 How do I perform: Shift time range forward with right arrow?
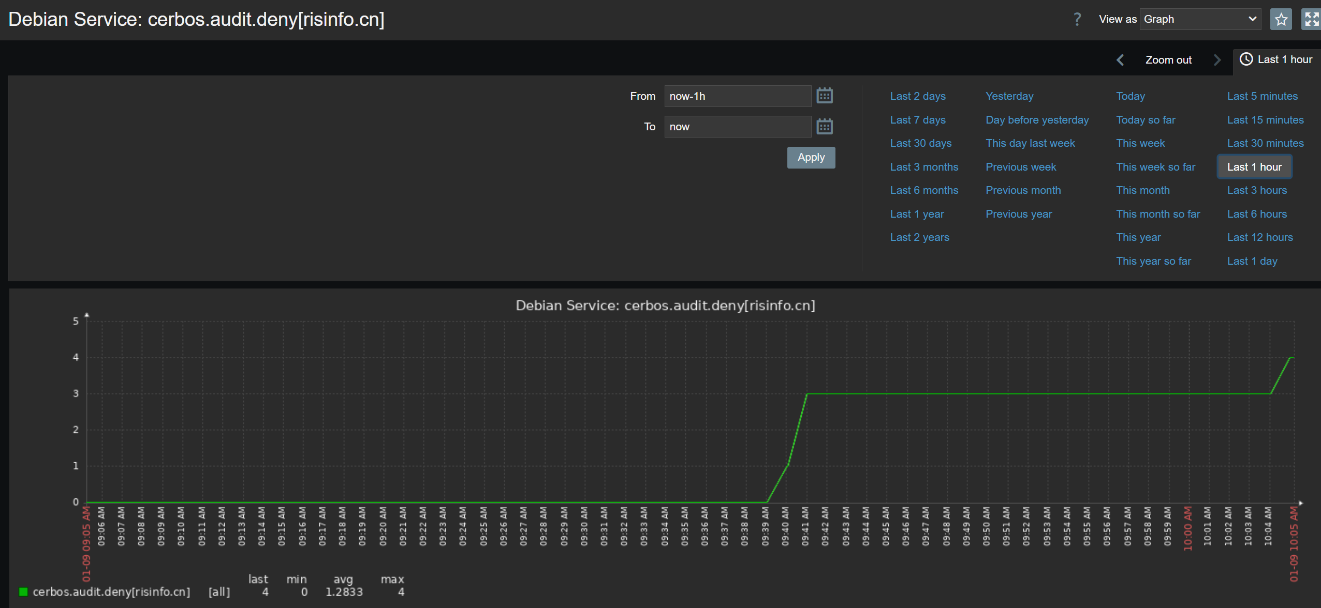click(1217, 60)
